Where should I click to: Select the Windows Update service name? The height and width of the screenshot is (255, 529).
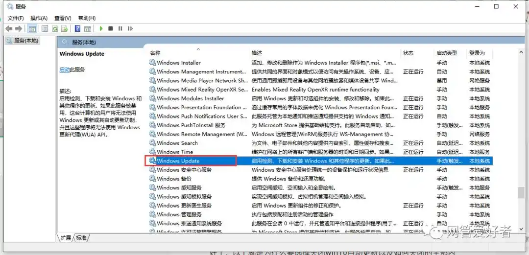178,161
